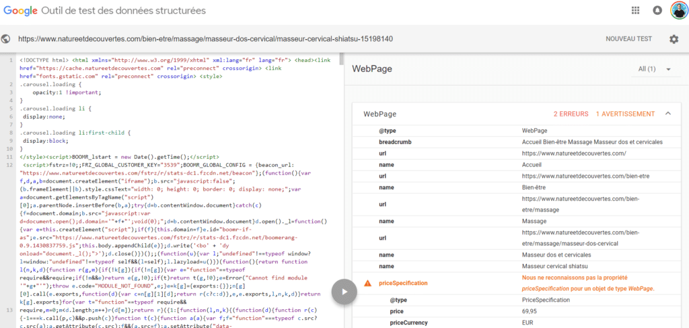This screenshot has height=328, width=689.
Task: Click the name value Massage
Action: [x=534, y=221]
